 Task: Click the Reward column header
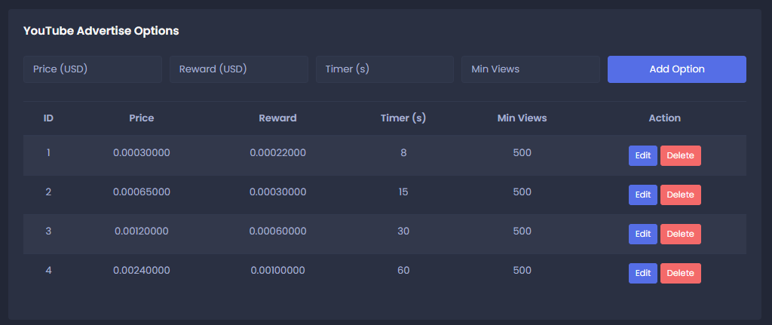(x=277, y=118)
